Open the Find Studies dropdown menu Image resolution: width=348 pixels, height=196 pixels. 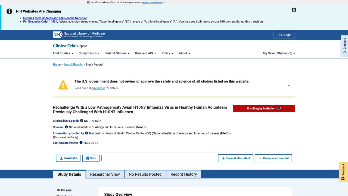(63, 53)
